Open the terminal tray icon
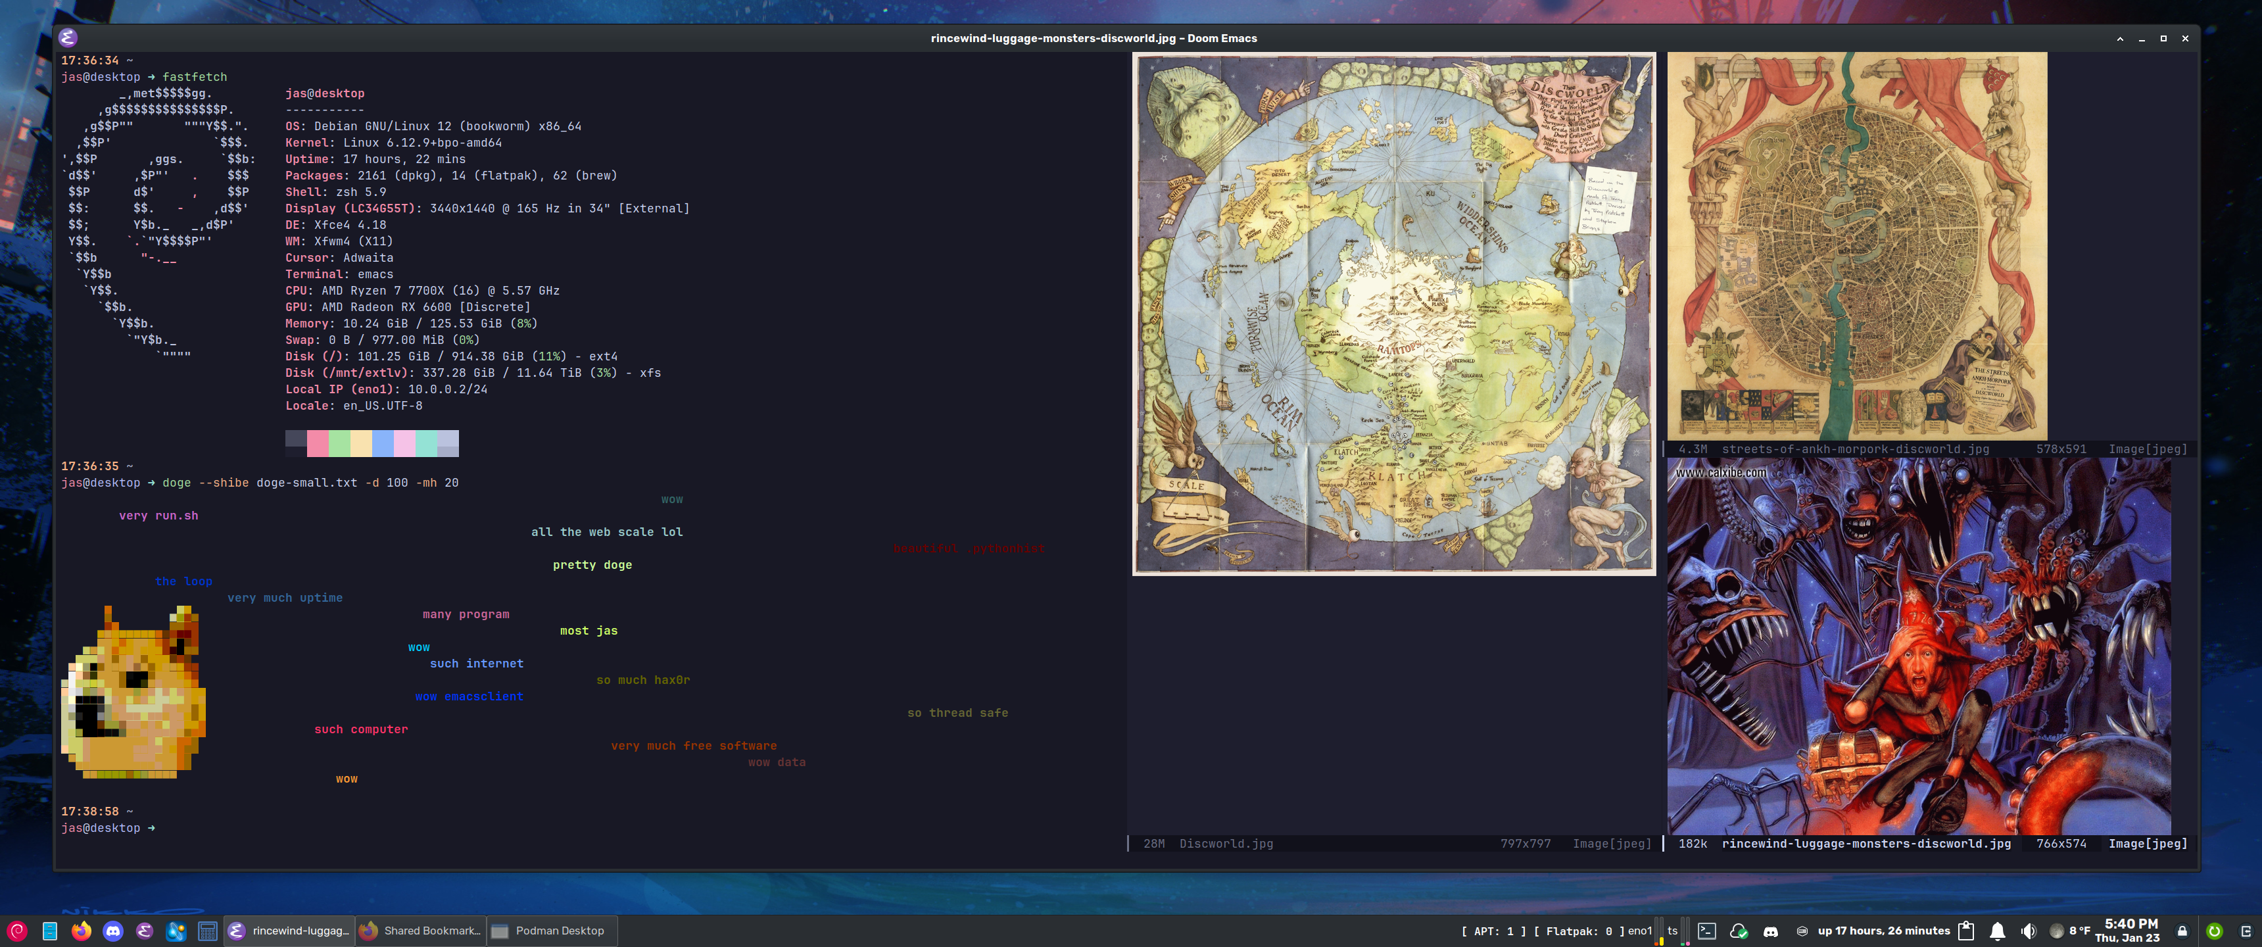 [x=1706, y=931]
